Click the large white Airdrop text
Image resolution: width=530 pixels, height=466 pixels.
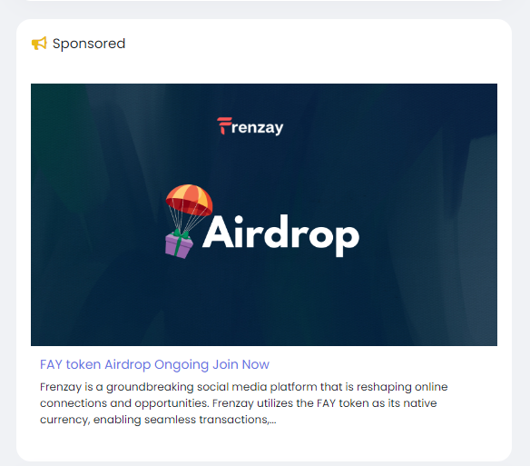coord(281,235)
